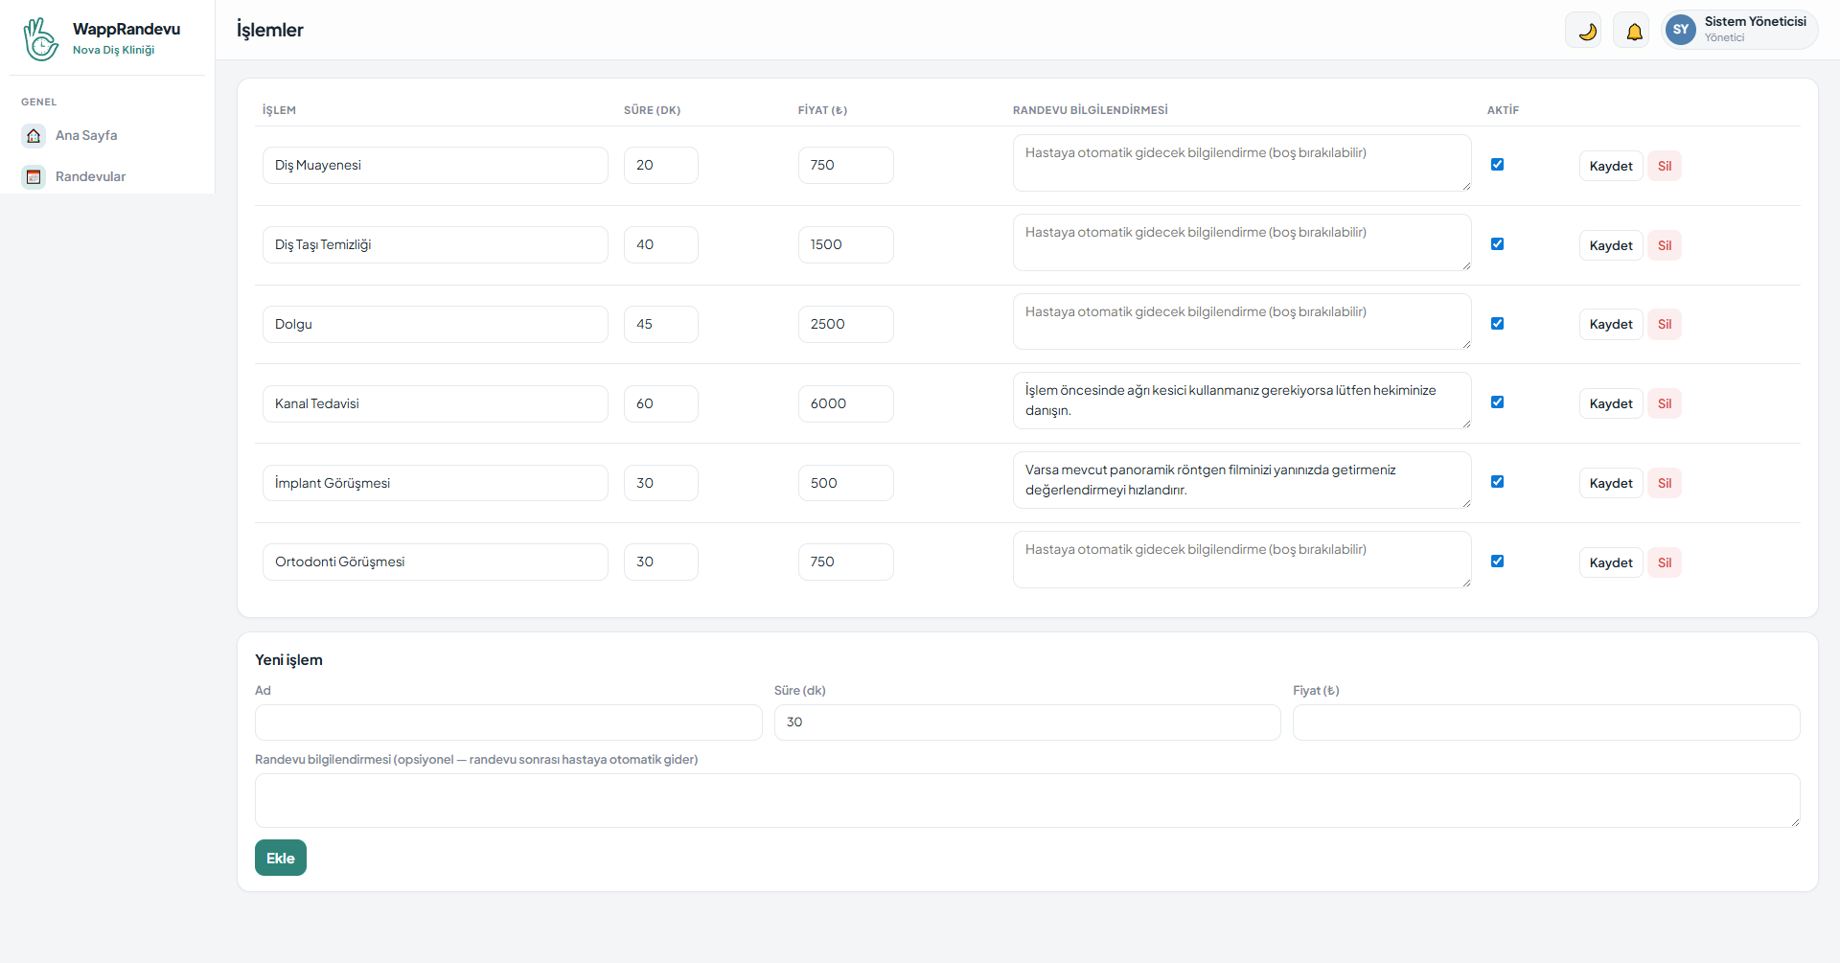
Task: Edit Ortodonti Görüşmesi price 750
Action: tap(845, 562)
